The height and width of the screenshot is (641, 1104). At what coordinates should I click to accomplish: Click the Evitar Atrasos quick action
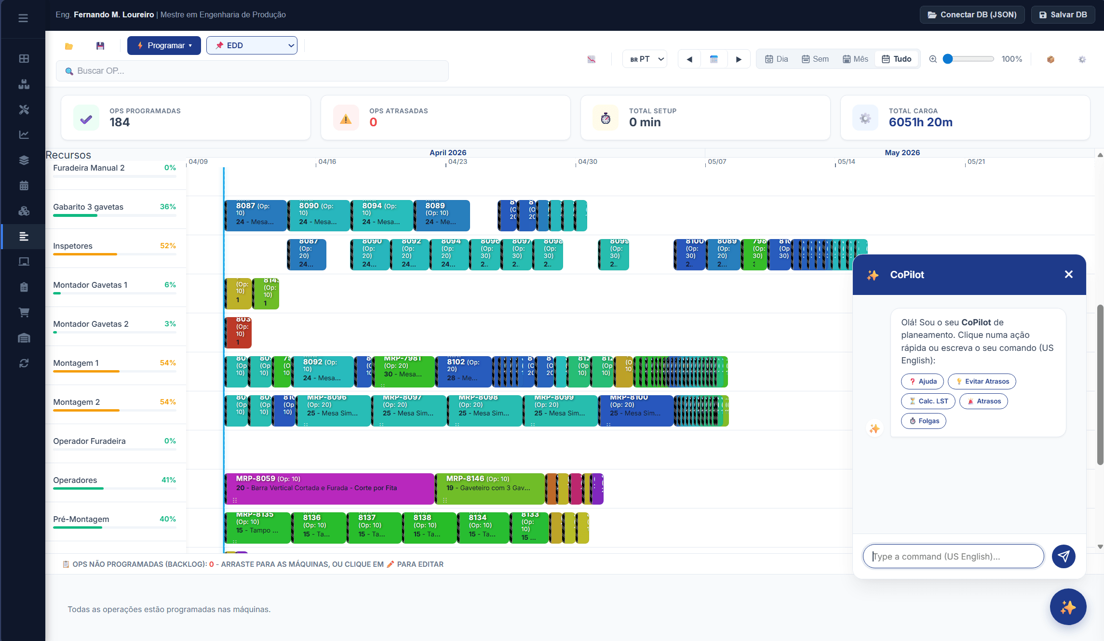point(982,382)
